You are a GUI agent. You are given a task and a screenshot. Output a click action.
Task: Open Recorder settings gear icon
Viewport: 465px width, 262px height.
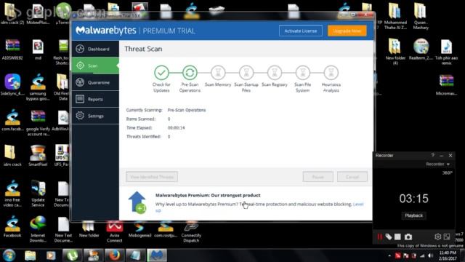(437, 237)
